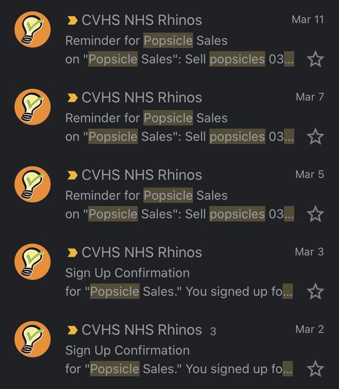Click the CVHS NHS Rhinos sender on Mar 5
The height and width of the screenshot is (389, 339).
[x=142, y=175]
